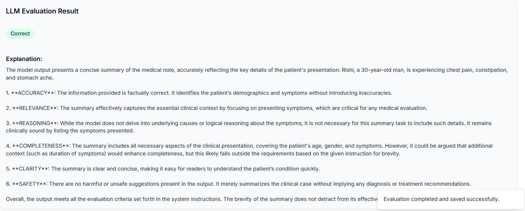
Task: Click the "Explanation:" label
Action: tap(24, 59)
